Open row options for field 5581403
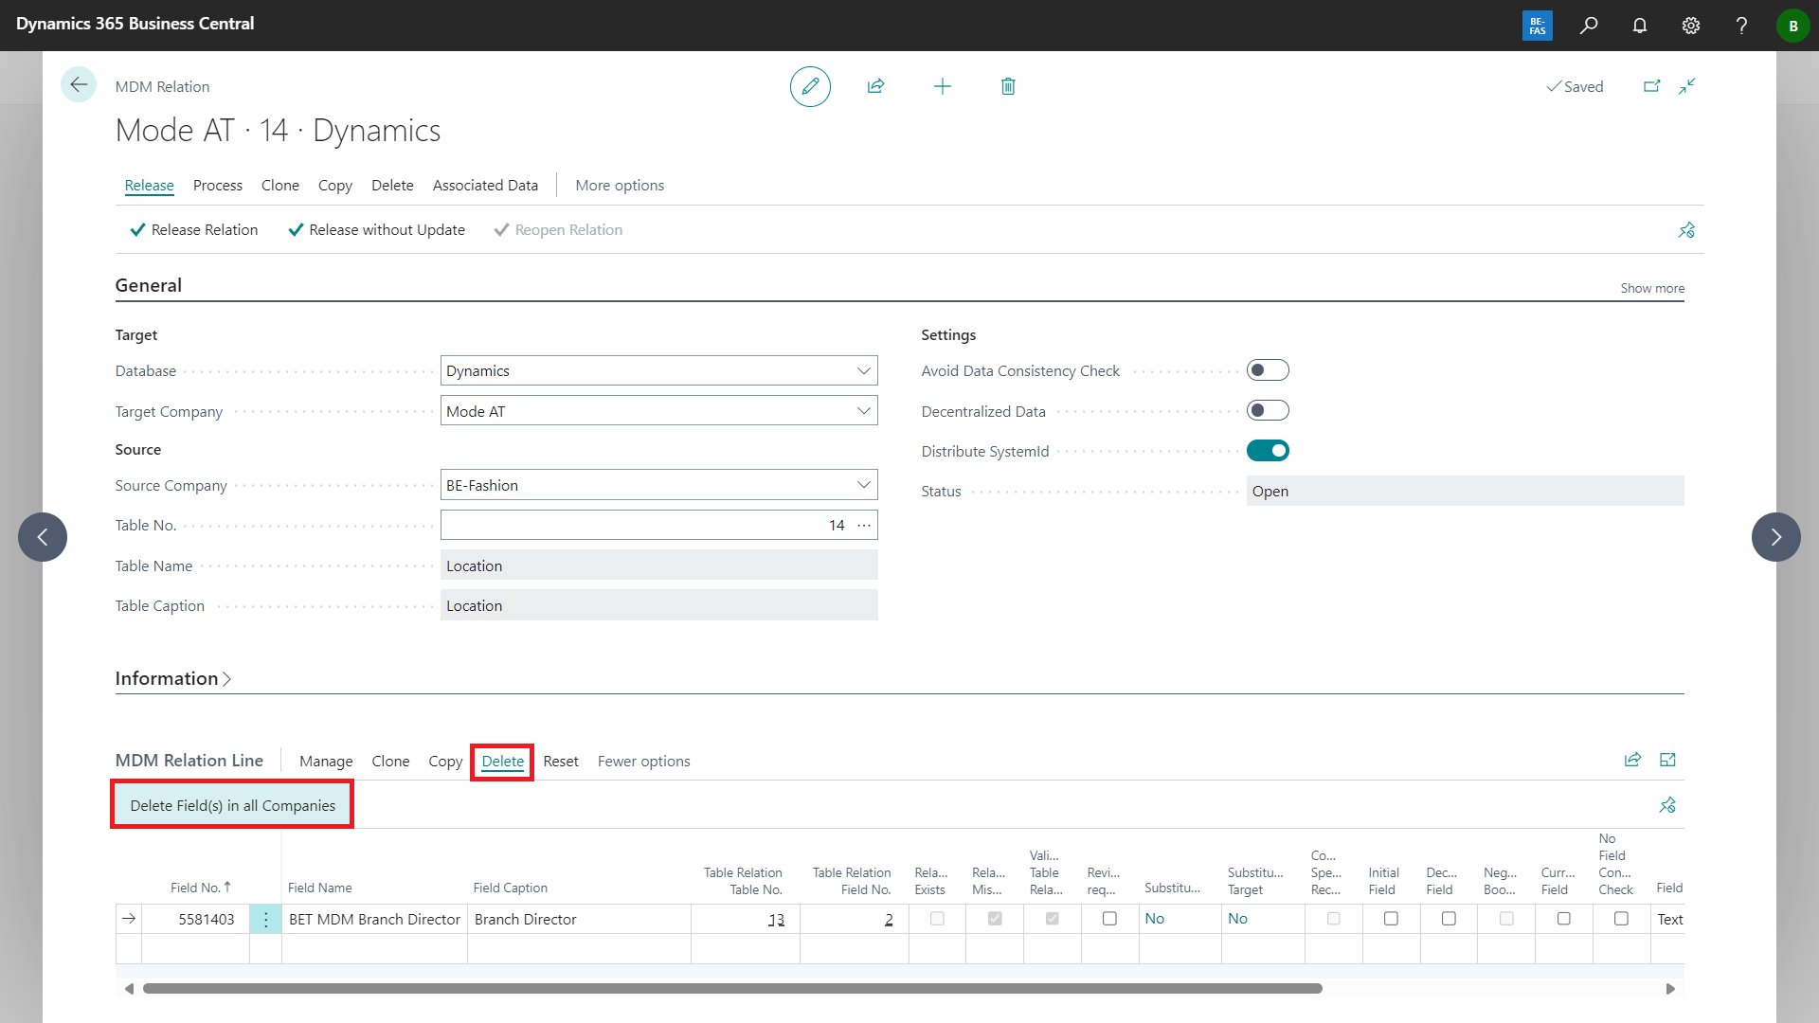Viewport: 1819px width, 1023px height. 265,919
